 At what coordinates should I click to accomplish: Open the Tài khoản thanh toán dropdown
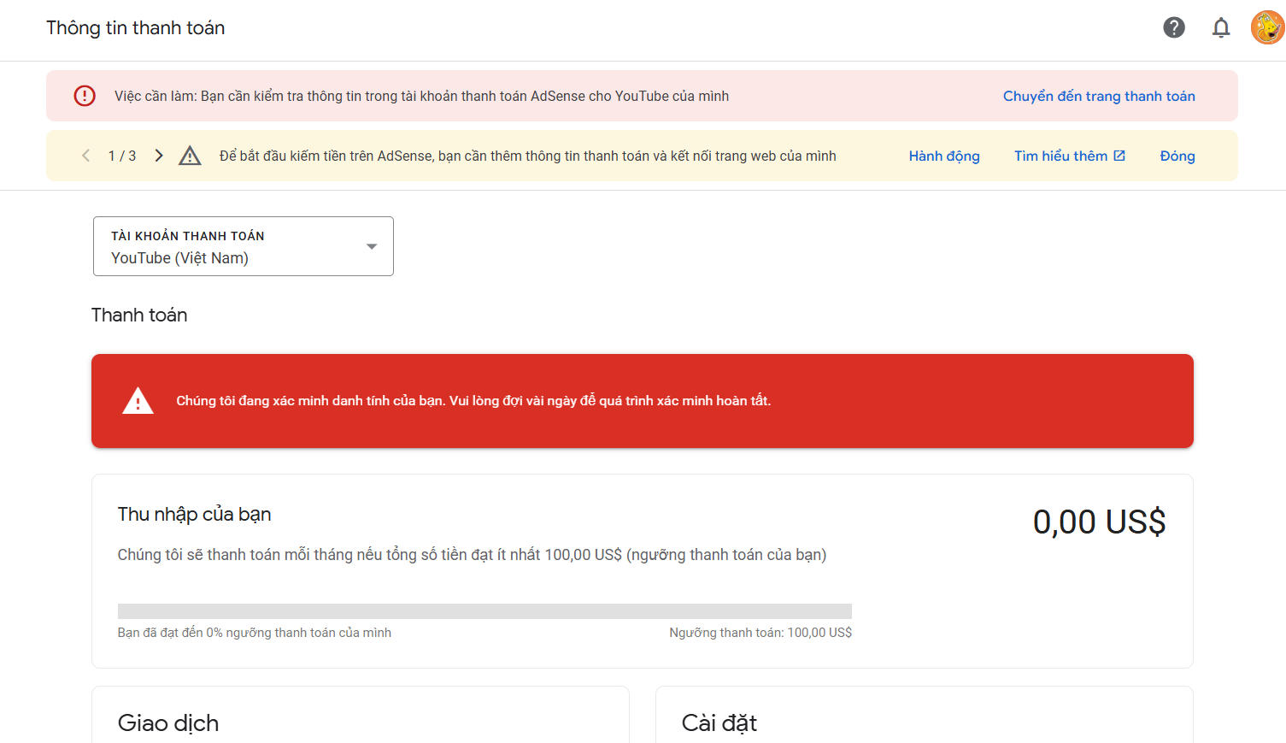click(x=243, y=246)
